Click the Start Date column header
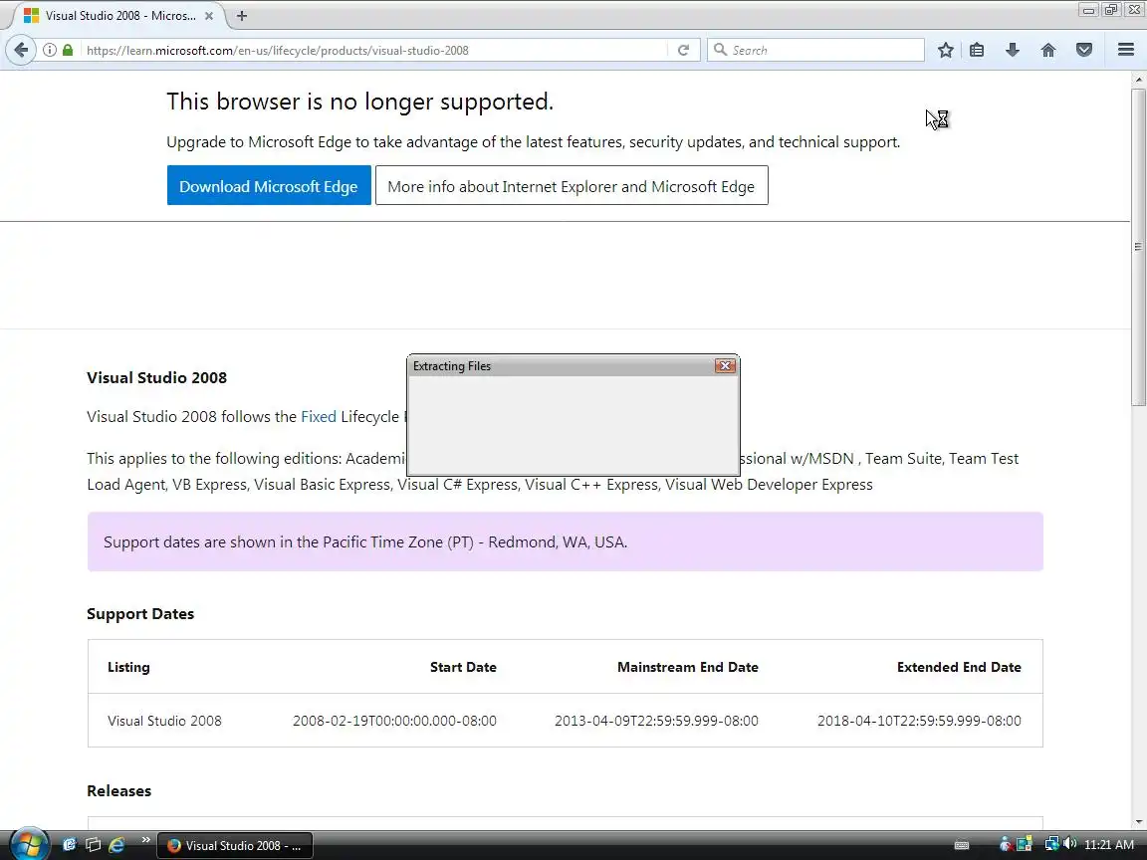 [x=463, y=667]
